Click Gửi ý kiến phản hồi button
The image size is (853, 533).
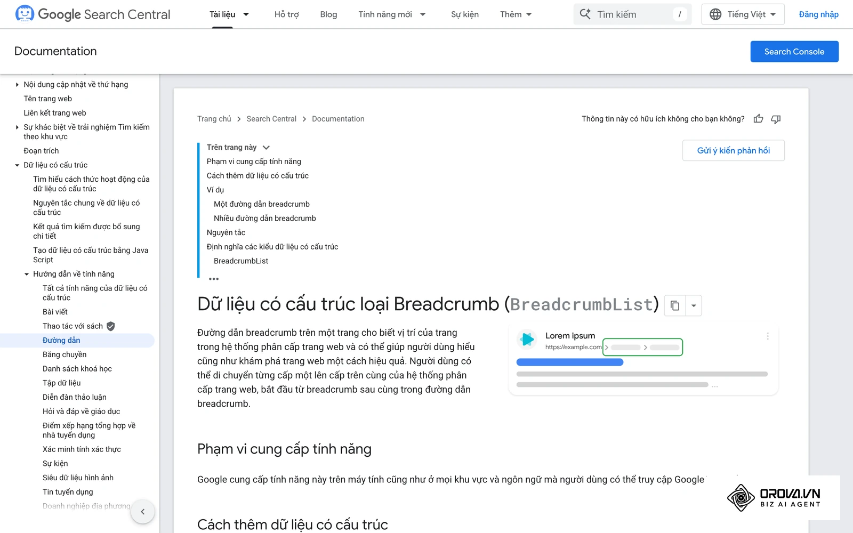(734, 150)
